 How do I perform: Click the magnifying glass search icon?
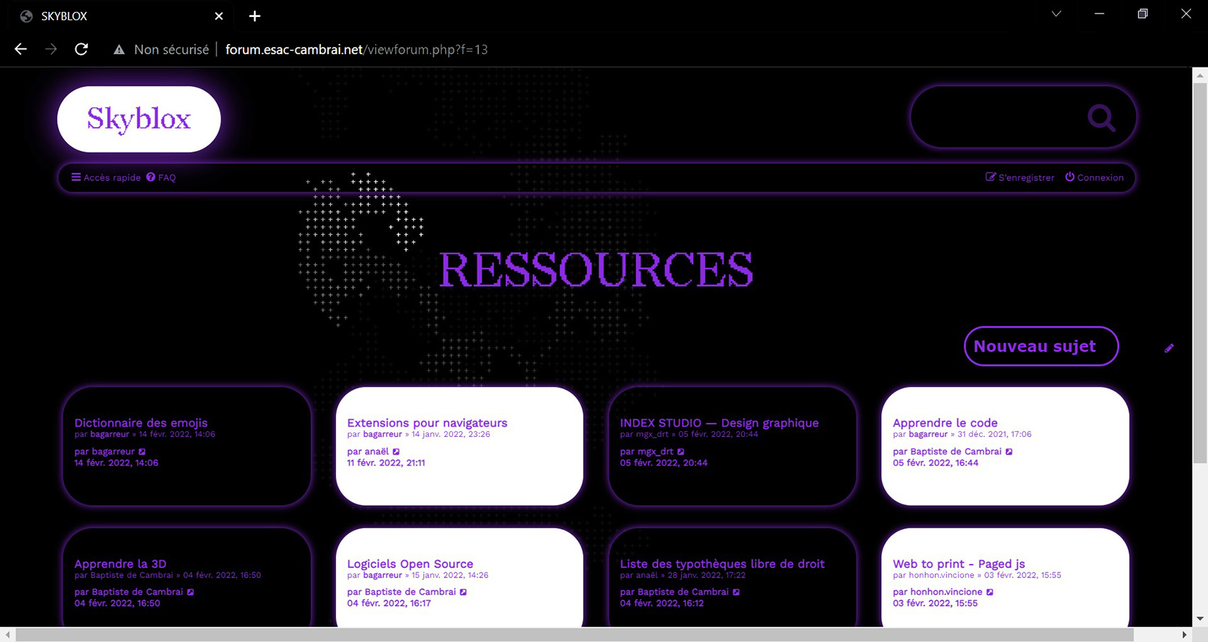tap(1101, 118)
